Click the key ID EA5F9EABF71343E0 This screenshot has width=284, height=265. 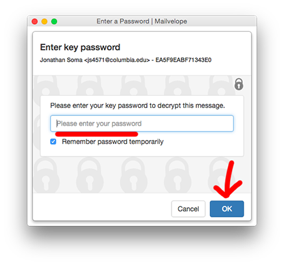pos(183,60)
